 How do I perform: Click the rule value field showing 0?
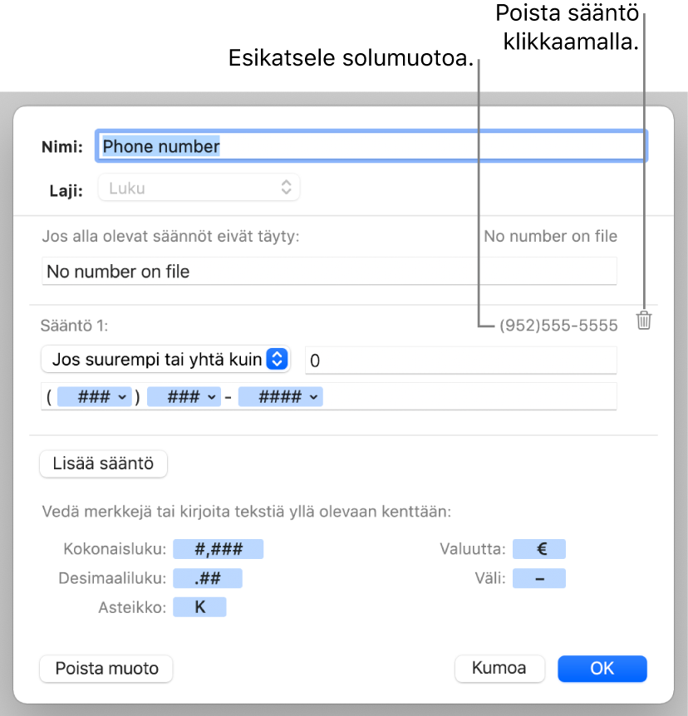click(460, 360)
